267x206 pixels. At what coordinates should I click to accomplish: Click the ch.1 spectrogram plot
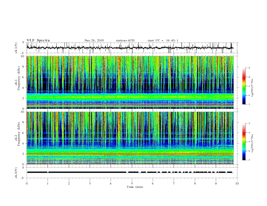click(x=130, y=82)
